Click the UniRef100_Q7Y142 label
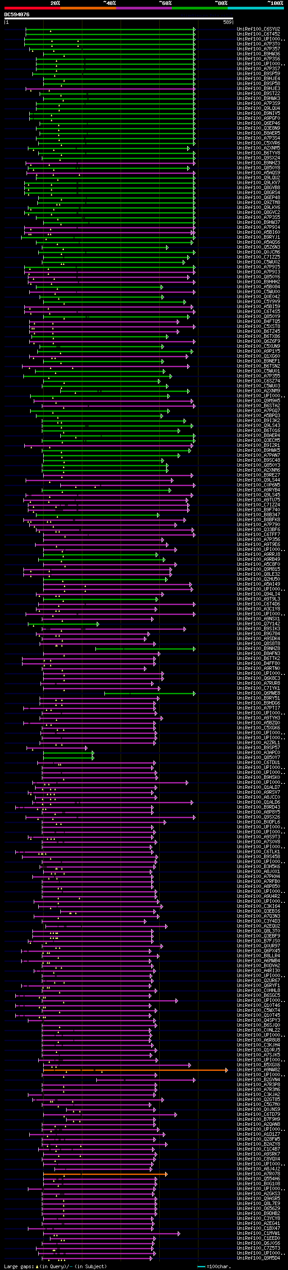288x1270 pixels. [258, 624]
